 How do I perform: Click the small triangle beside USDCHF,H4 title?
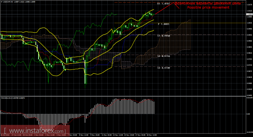coord(2,2)
